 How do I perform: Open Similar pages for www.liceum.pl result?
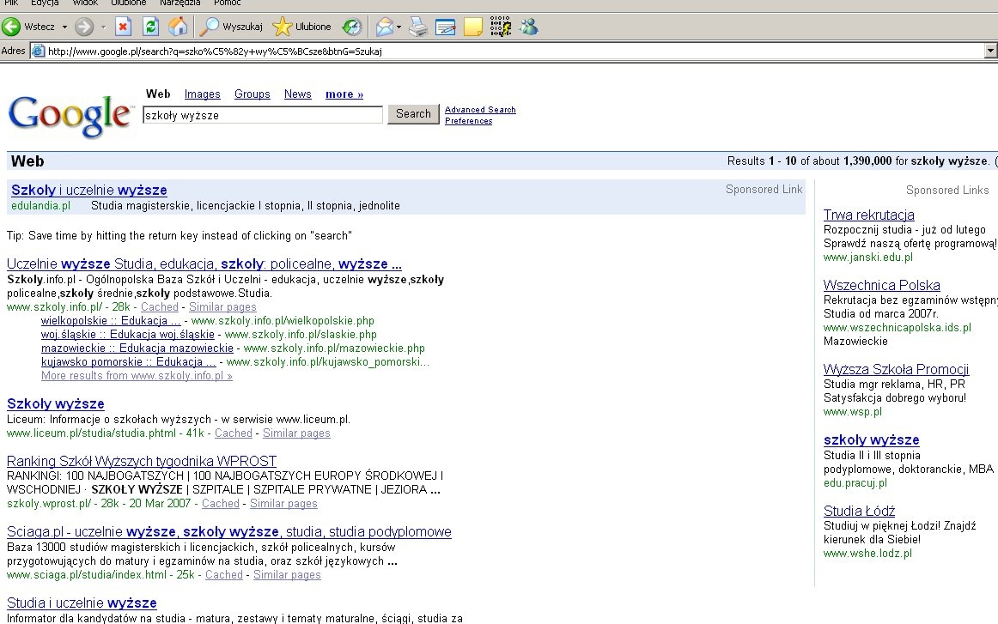(296, 433)
